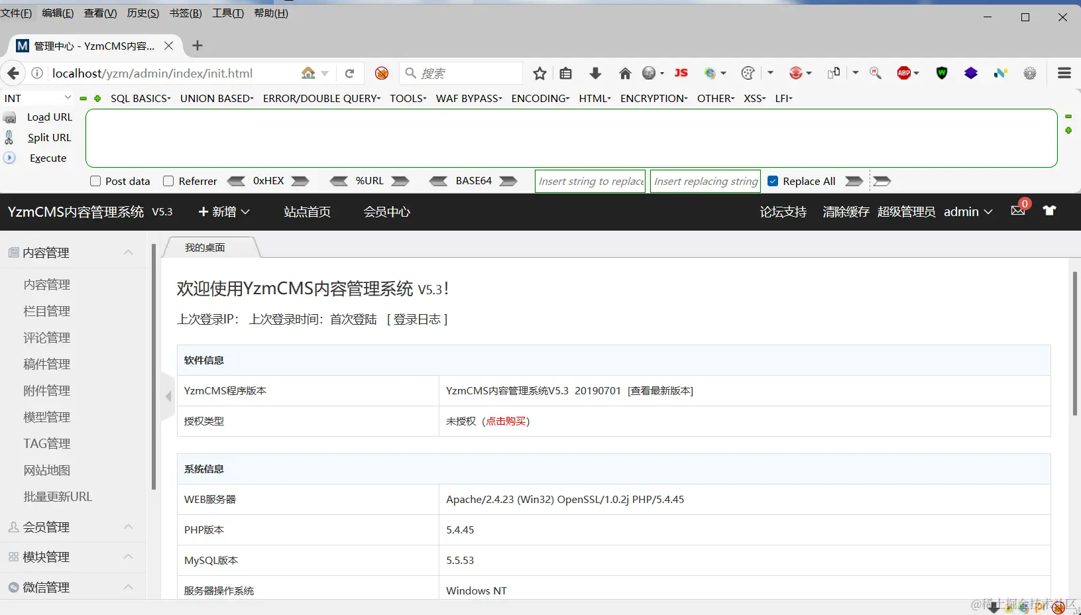Uncheck the Replace All checkbox
Screen dimensions: 1081x615
[x=773, y=181]
